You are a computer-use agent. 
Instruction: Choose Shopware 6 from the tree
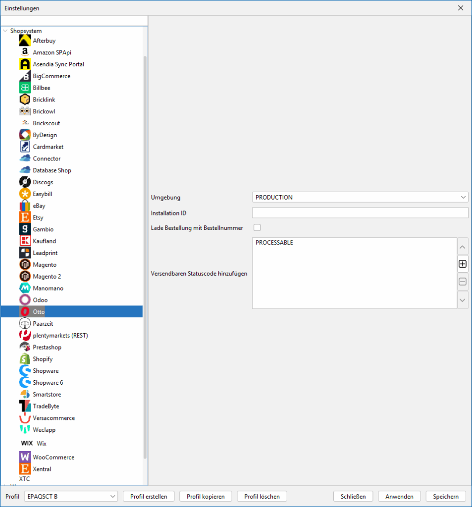[48, 383]
